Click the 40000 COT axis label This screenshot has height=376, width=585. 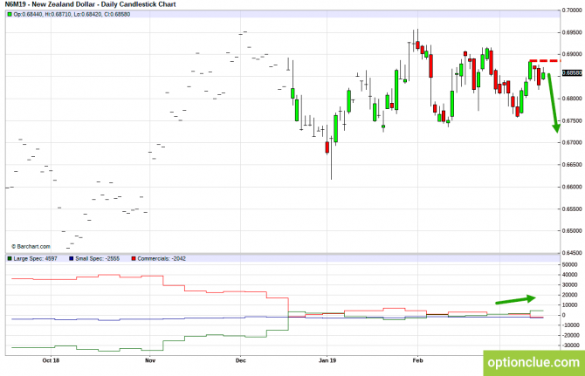569,275
